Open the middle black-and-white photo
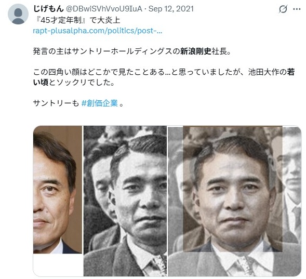This screenshot has width=306, height=279. 125,201
